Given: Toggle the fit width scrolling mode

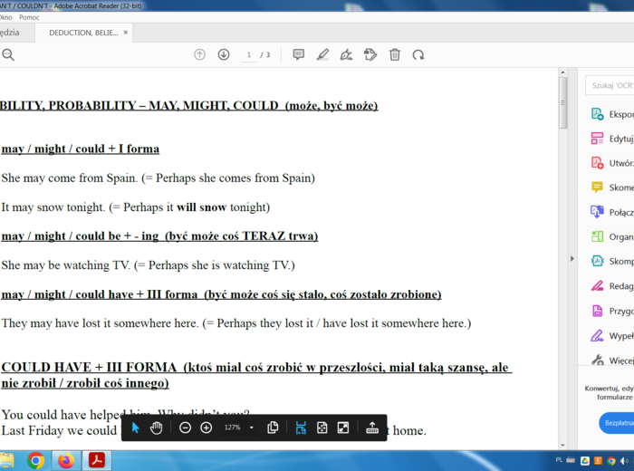Looking at the screenshot, I should (301, 428).
